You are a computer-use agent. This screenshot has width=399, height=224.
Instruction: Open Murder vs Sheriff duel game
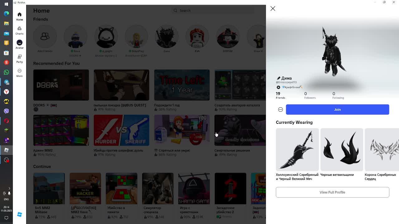click(121, 130)
